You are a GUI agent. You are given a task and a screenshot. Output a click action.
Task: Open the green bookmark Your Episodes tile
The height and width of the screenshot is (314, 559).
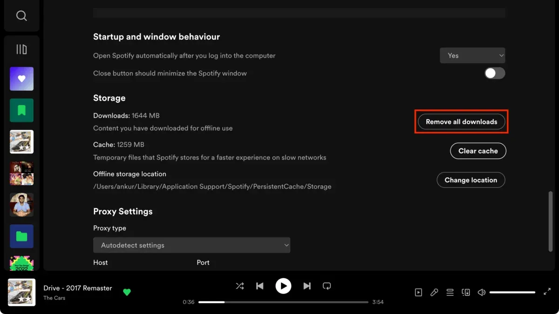point(21,110)
